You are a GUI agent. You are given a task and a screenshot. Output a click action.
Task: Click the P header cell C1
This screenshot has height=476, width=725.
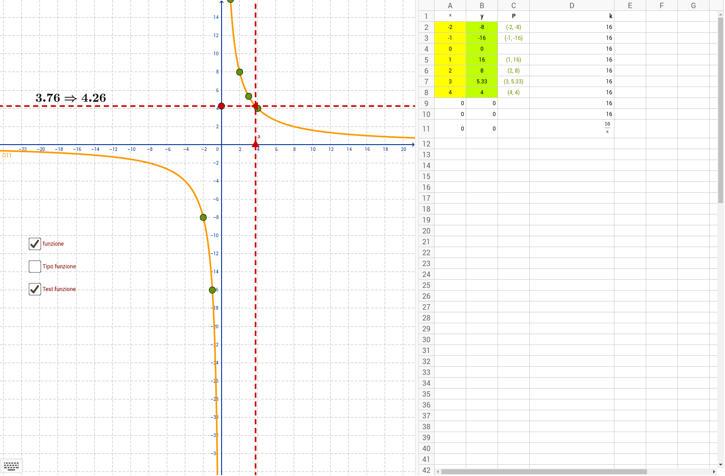coord(513,16)
